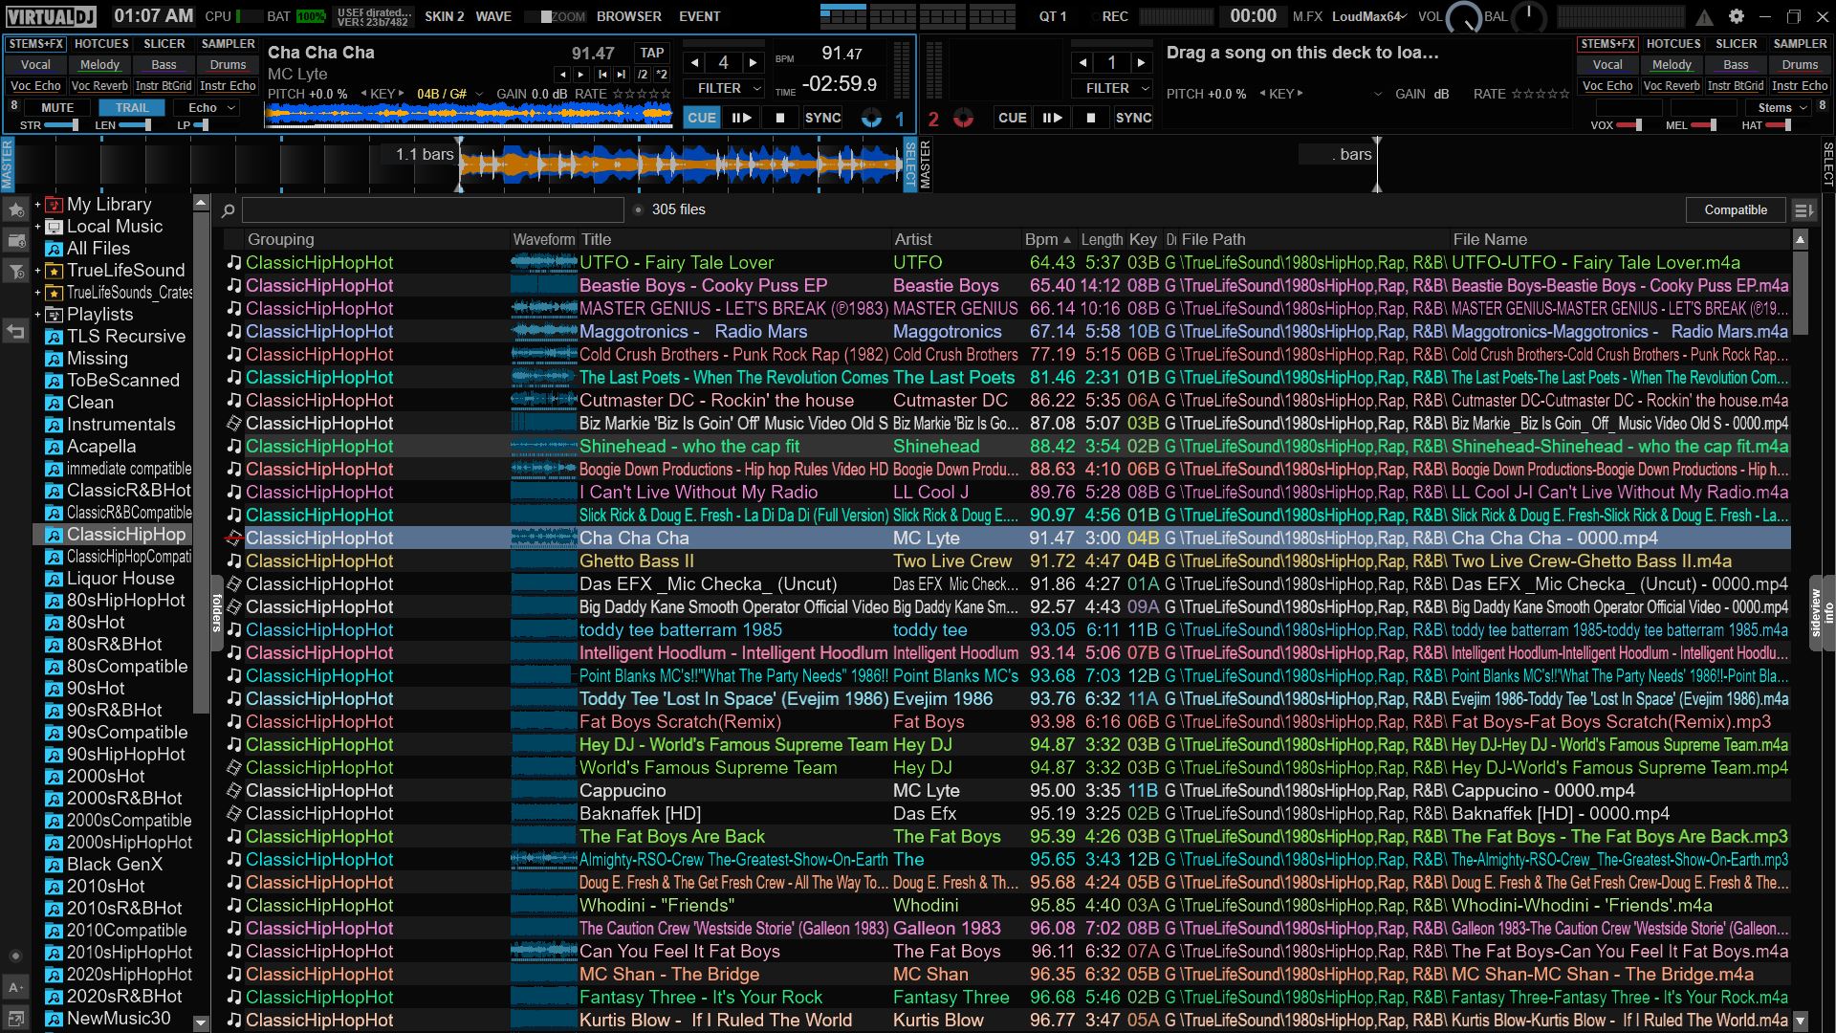Click the Playlists folder icon
The height and width of the screenshot is (1033, 1836).
click(x=55, y=315)
